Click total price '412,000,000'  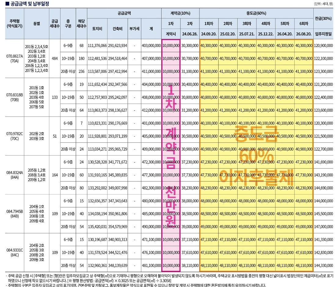coord(151,110)
